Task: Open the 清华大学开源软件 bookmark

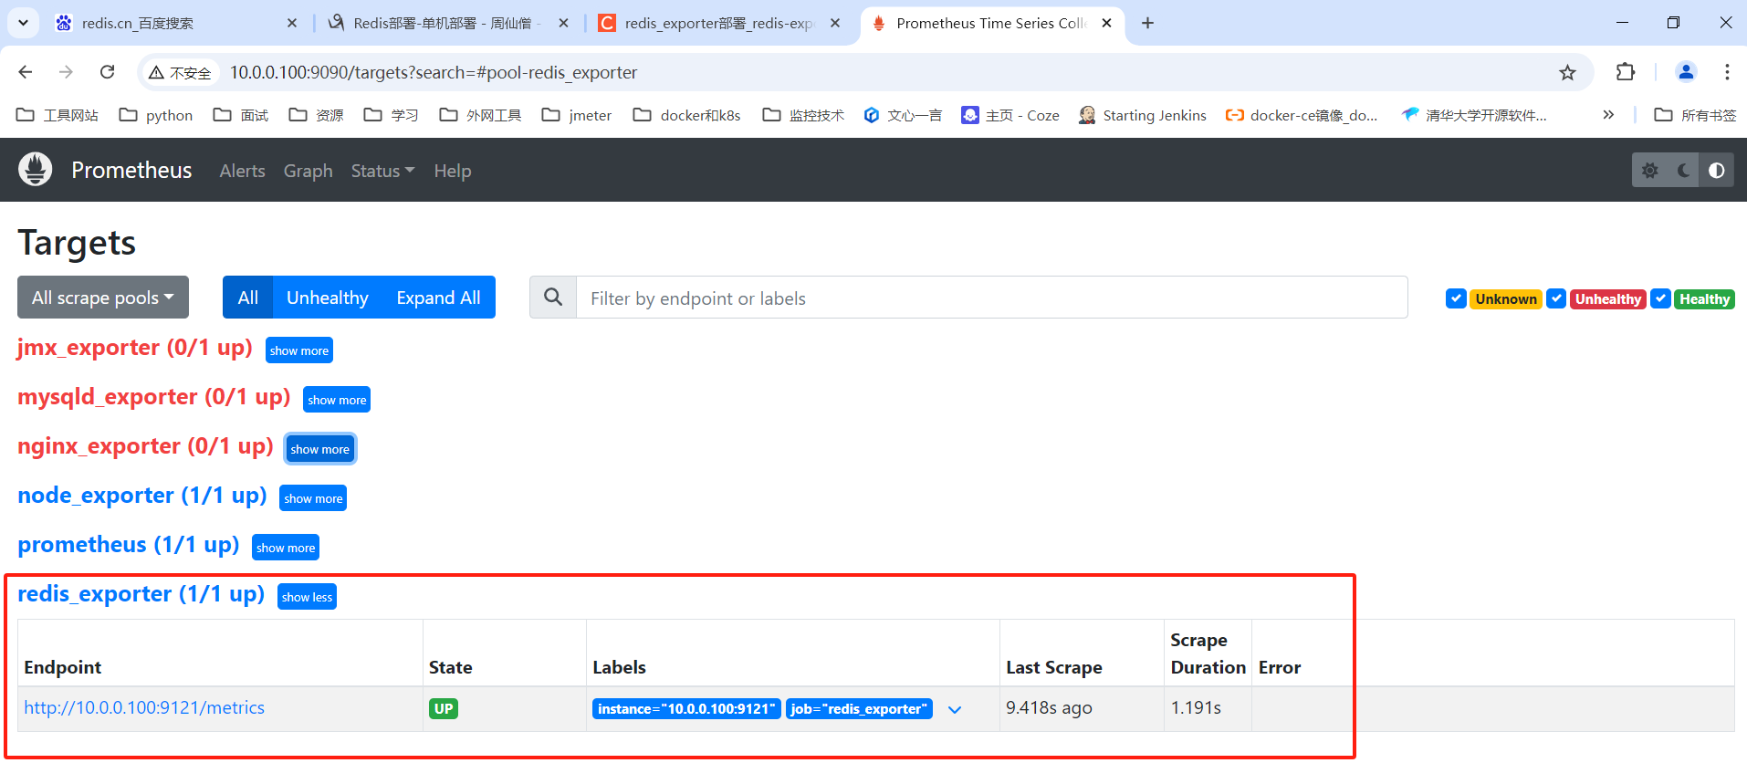Action: tap(1474, 115)
